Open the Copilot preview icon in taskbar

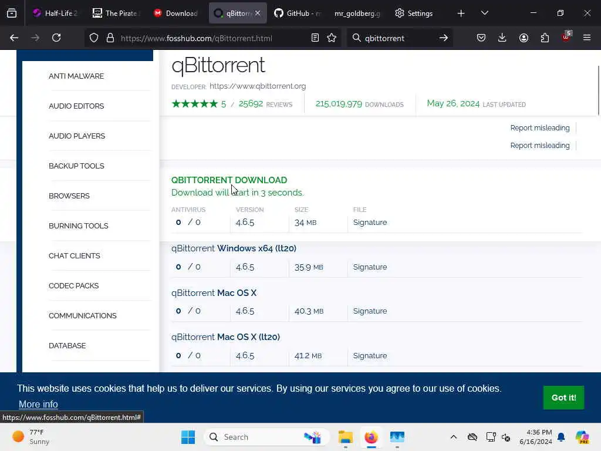(582, 437)
